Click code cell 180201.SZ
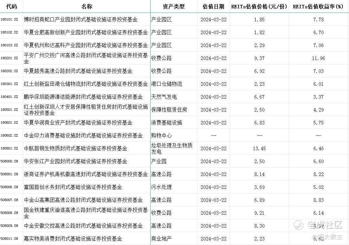Viewport: 349px width, 245px height. tap(9, 58)
